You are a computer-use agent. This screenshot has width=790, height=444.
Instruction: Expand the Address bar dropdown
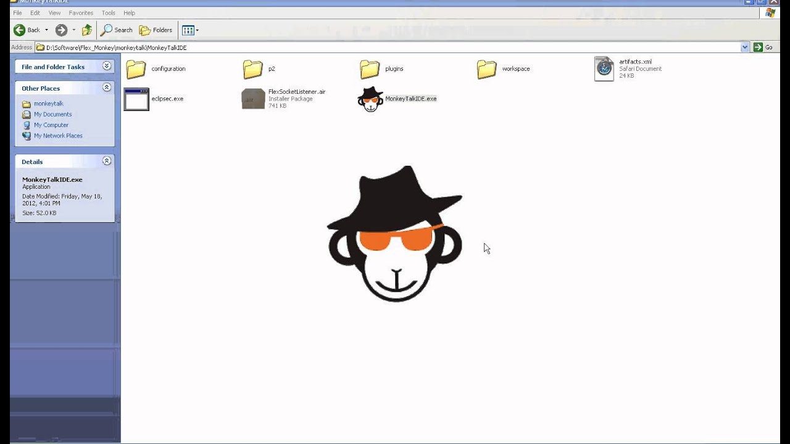(745, 47)
